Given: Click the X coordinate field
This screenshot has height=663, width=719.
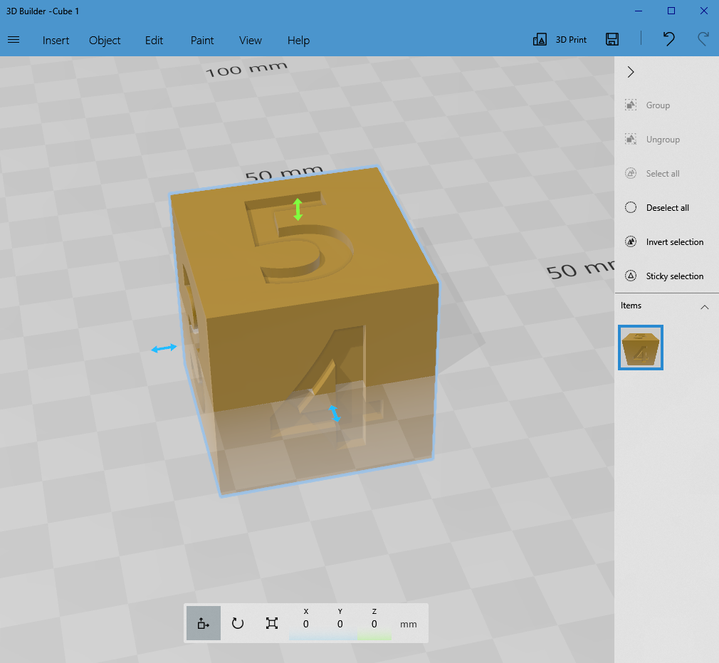Looking at the screenshot, I should 305,623.
